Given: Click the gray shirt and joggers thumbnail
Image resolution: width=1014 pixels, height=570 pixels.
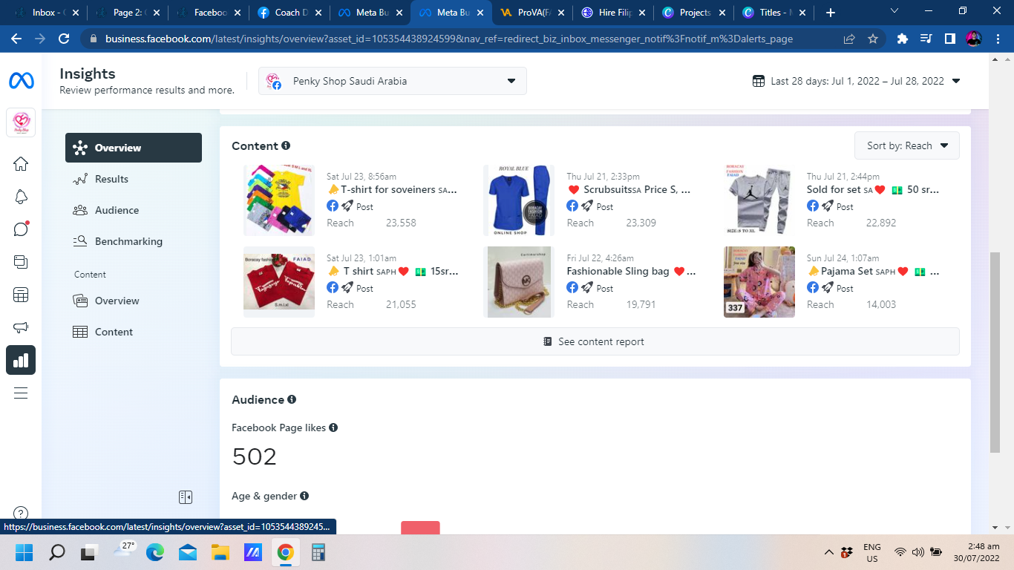Looking at the screenshot, I should pos(759,200).
